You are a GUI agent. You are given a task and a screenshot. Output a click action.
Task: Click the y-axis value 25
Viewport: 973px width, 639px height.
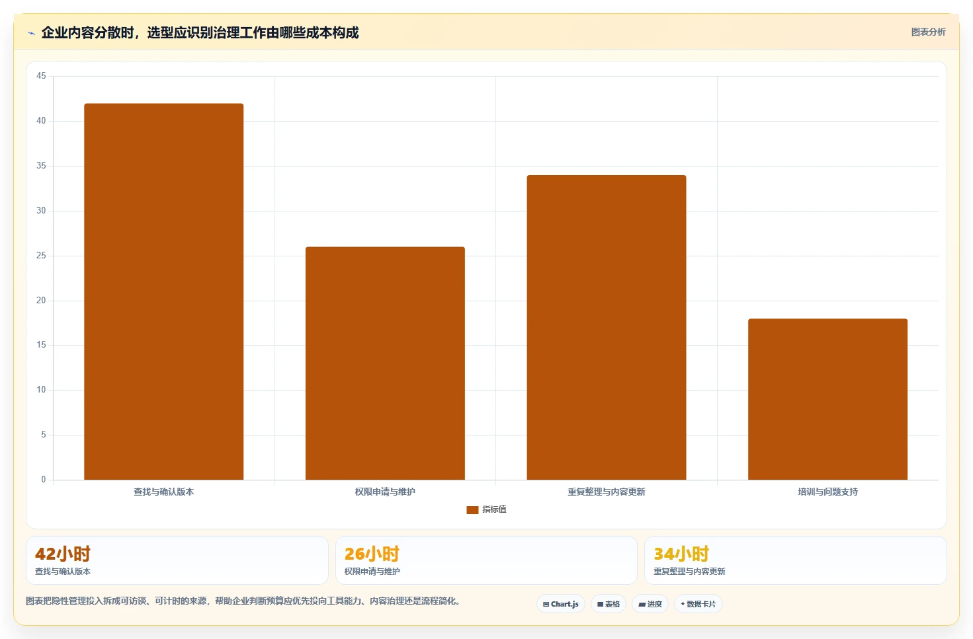pyautogui.click(x=41, y=256)
